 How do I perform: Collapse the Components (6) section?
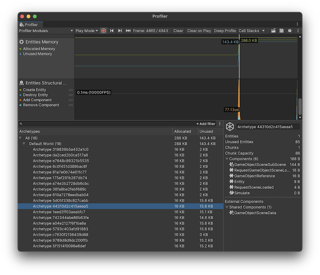[x=228, y=158]
